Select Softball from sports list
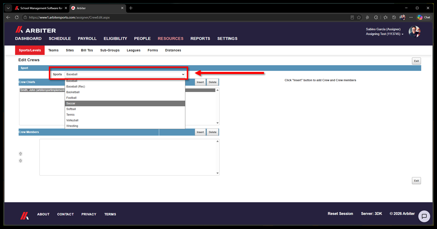This screenshot has height=229, width=437. (x=125, y=109)
